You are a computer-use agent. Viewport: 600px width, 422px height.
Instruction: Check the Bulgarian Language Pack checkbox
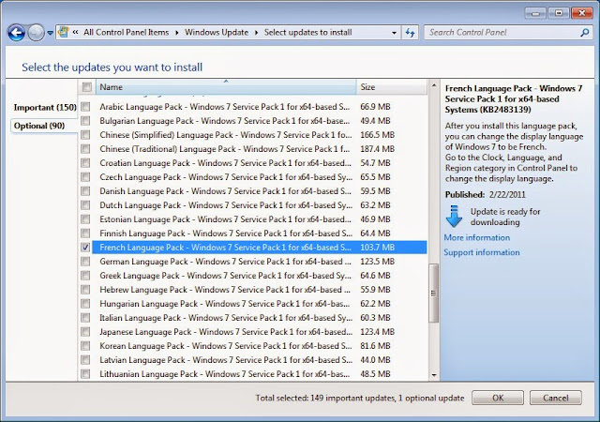85,121
